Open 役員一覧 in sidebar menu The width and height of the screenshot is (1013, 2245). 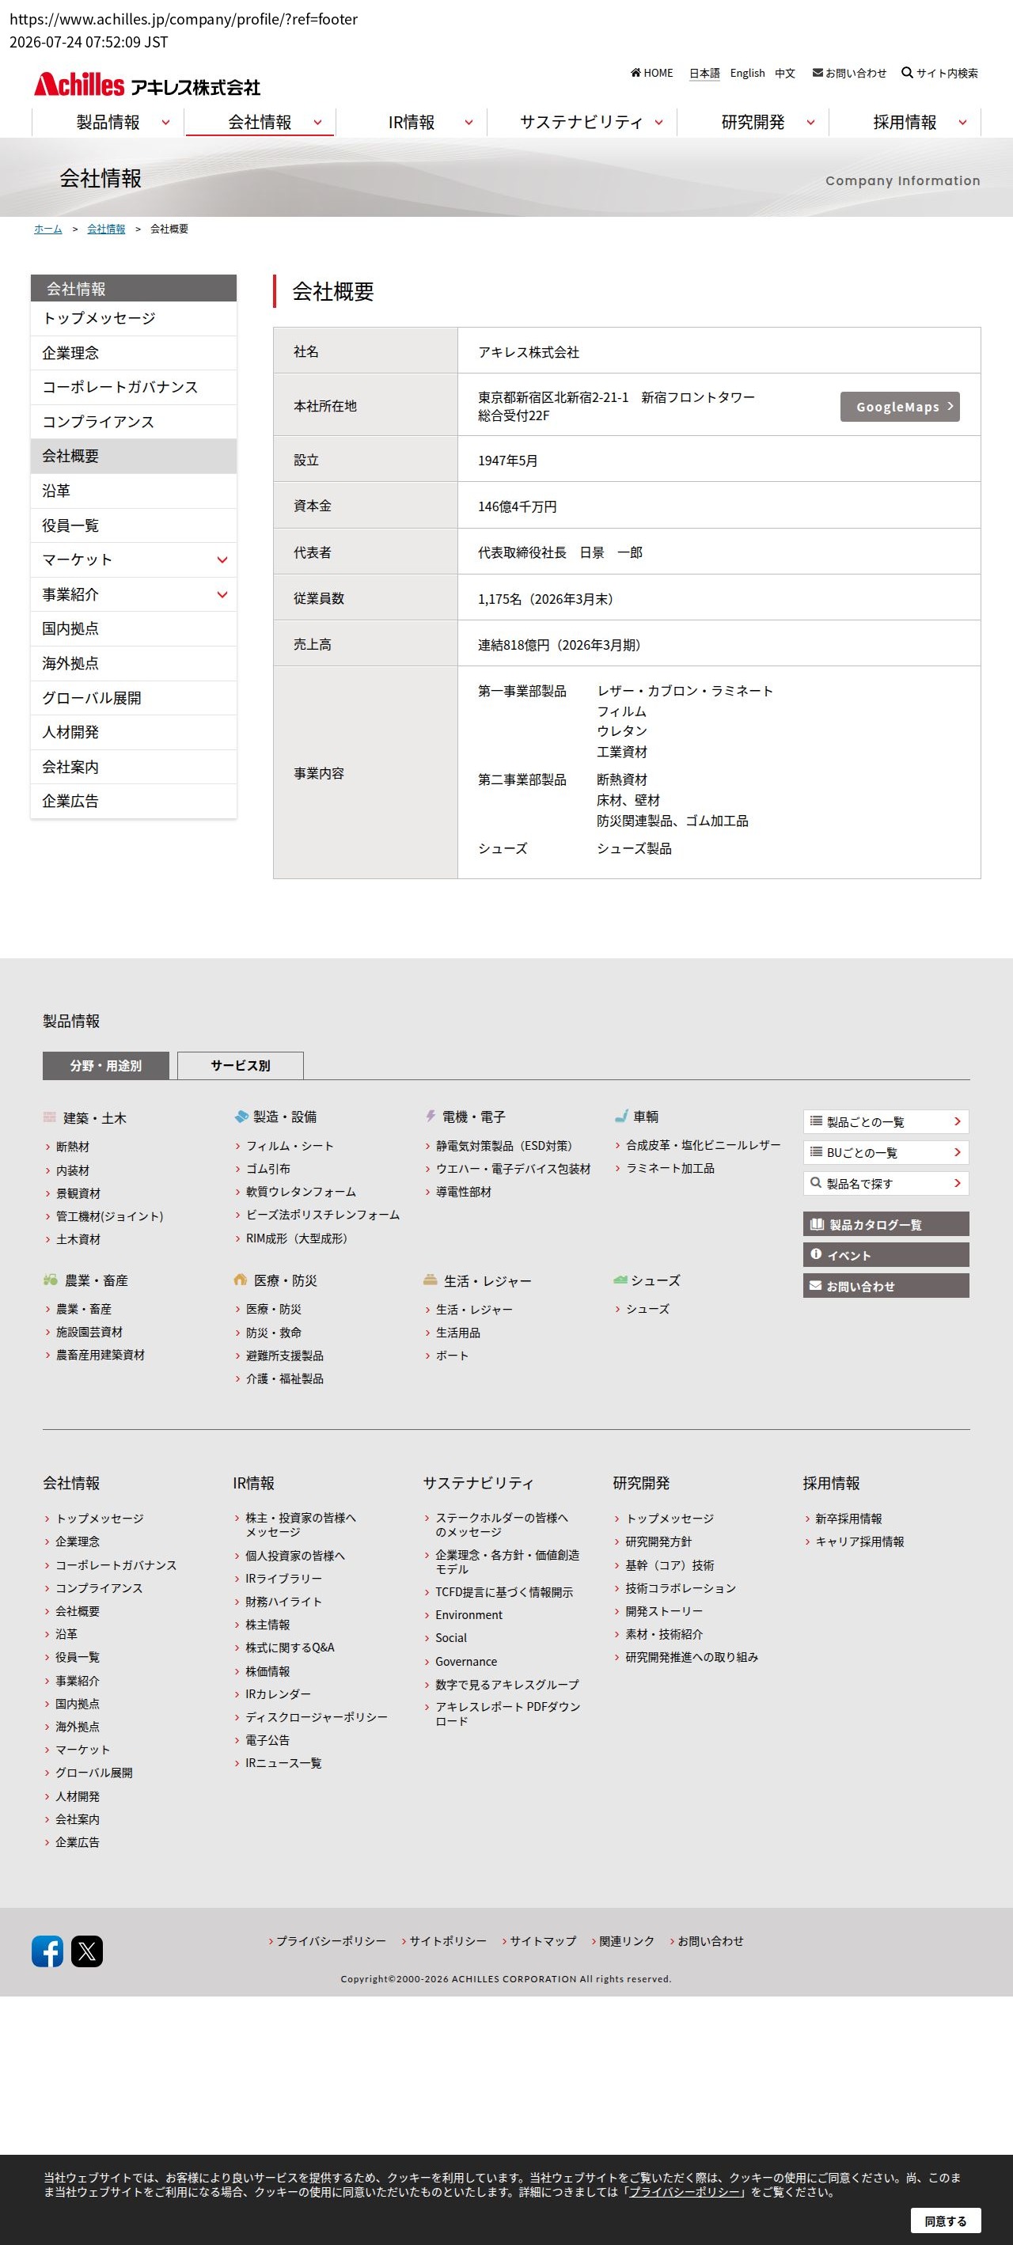tap(134, 525)
